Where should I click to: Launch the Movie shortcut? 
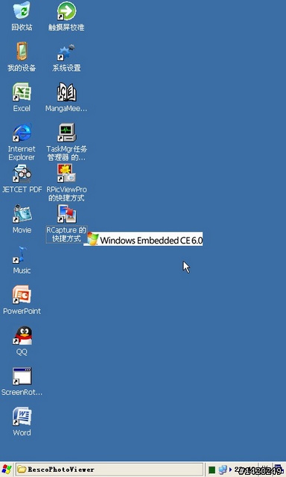pyautogui.click(x=22, y=214)
